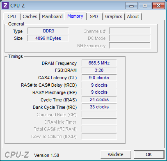Click the empty DC Mode field
167x161 pixels.
(x=130, y=38)
